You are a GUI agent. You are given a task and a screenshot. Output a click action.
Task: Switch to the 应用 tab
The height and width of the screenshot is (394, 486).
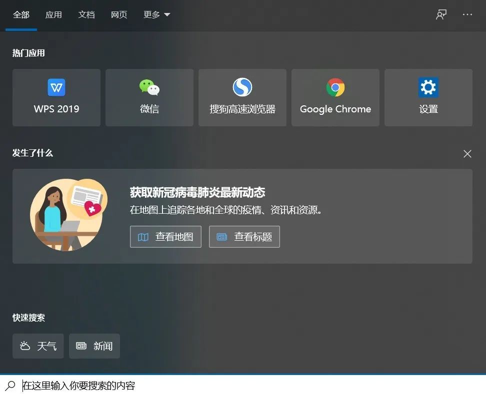(53, 15)
